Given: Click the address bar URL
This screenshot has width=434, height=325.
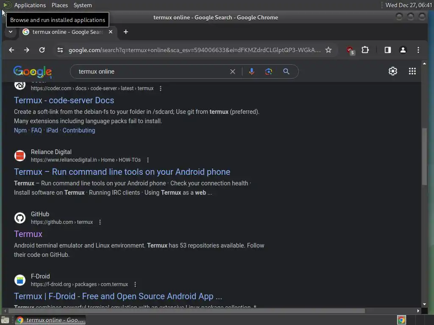Looking at the screenshot, I should (x=194, y=50).
